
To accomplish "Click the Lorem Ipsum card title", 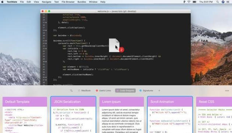I will (x=111, y=102).
